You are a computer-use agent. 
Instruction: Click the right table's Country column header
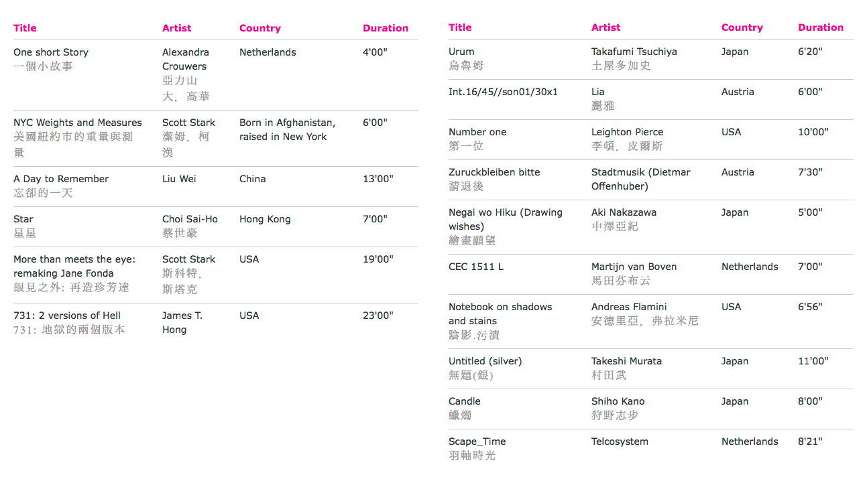[742, 27]
